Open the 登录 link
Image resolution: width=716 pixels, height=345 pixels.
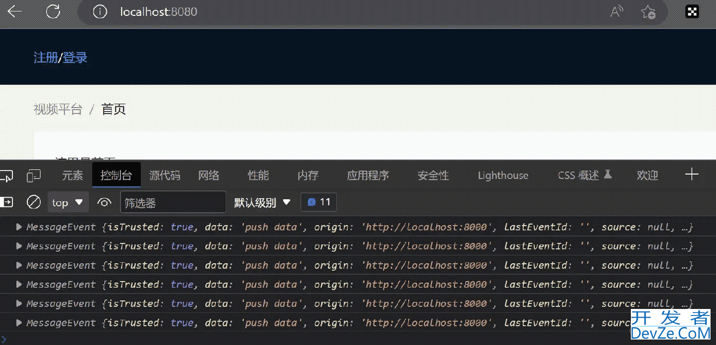(75, 57)
